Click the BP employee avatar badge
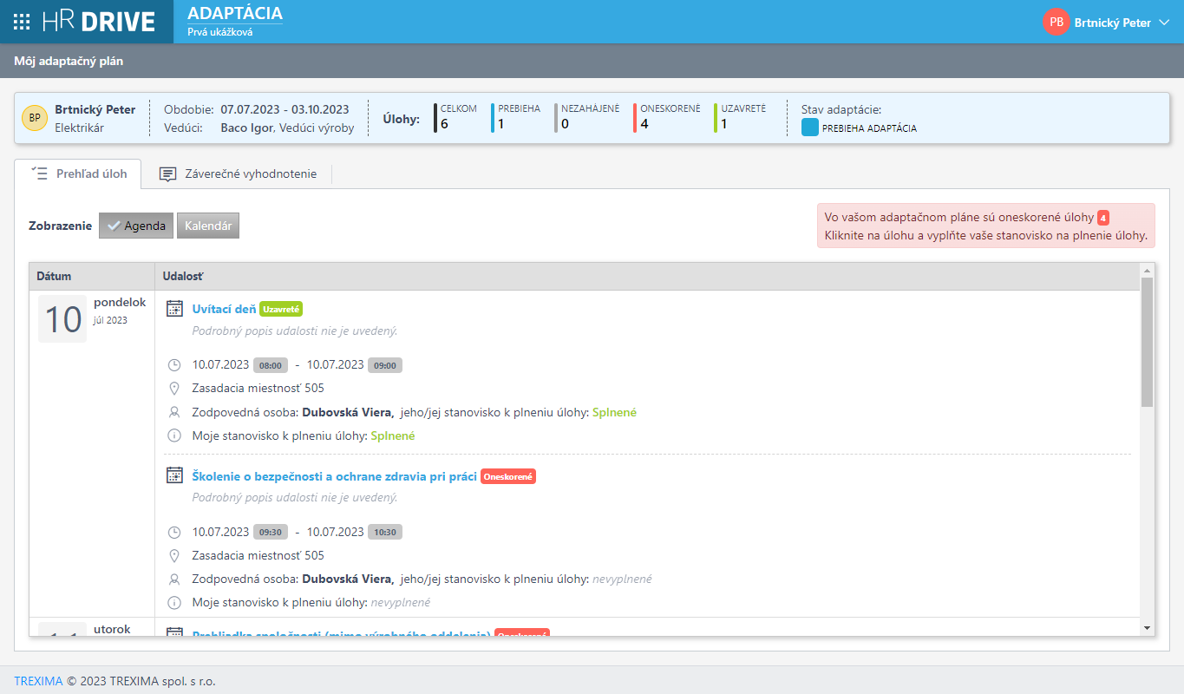The width and height of the screenshot is (1184, 694). (x=35, y=118)
